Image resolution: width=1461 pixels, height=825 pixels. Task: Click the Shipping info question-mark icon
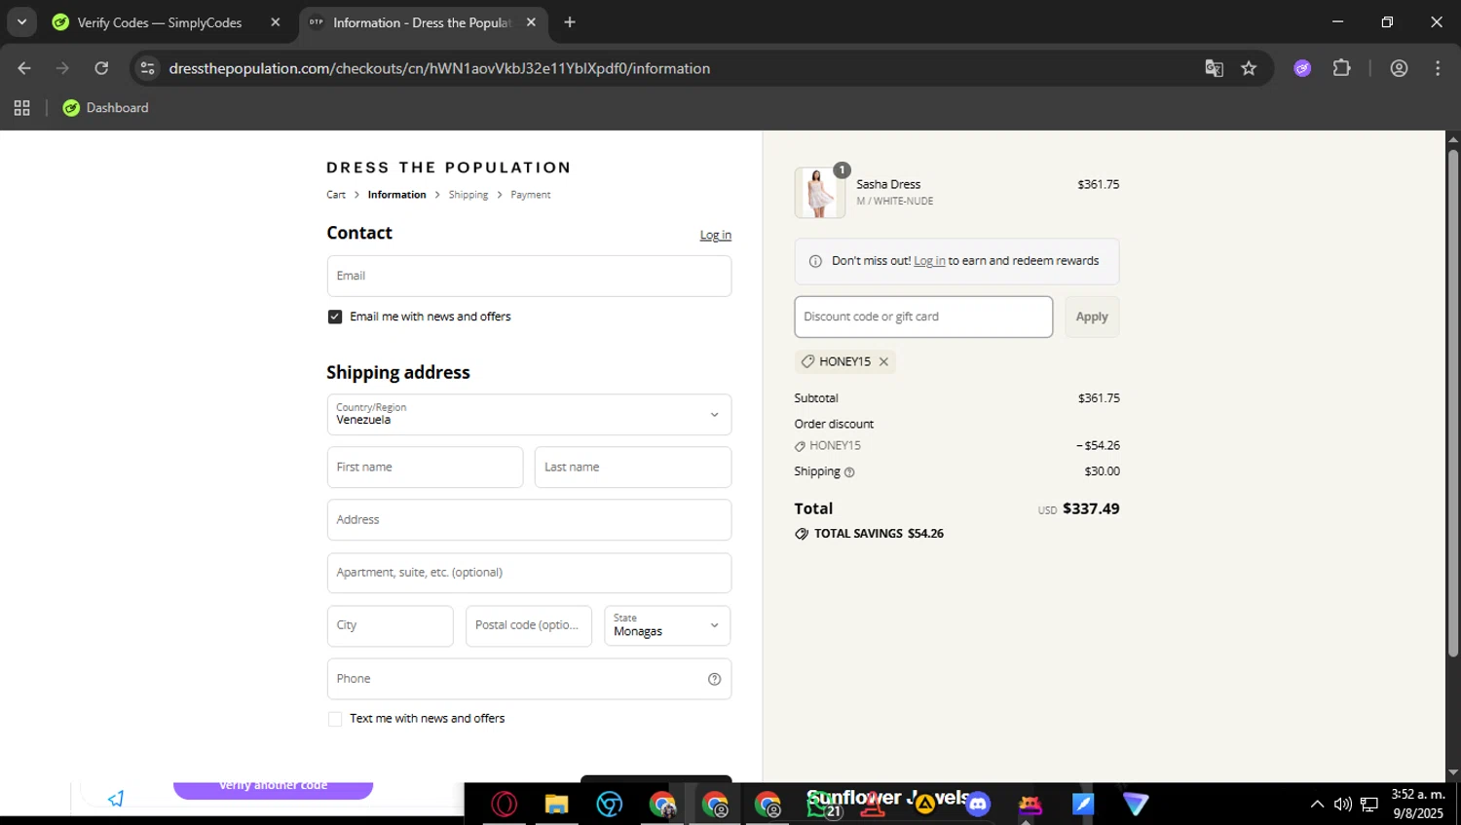(849, 472)
